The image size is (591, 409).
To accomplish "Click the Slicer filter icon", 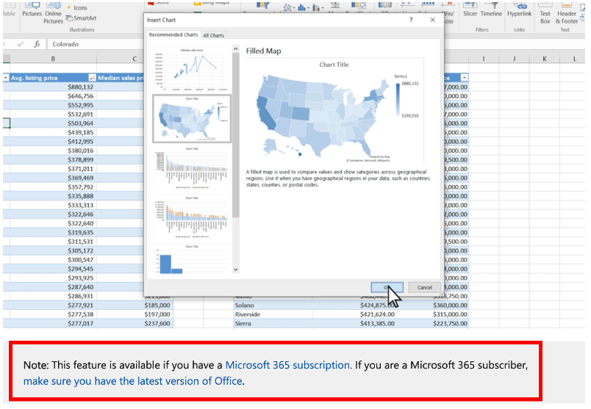I will (x=470, y=10).
